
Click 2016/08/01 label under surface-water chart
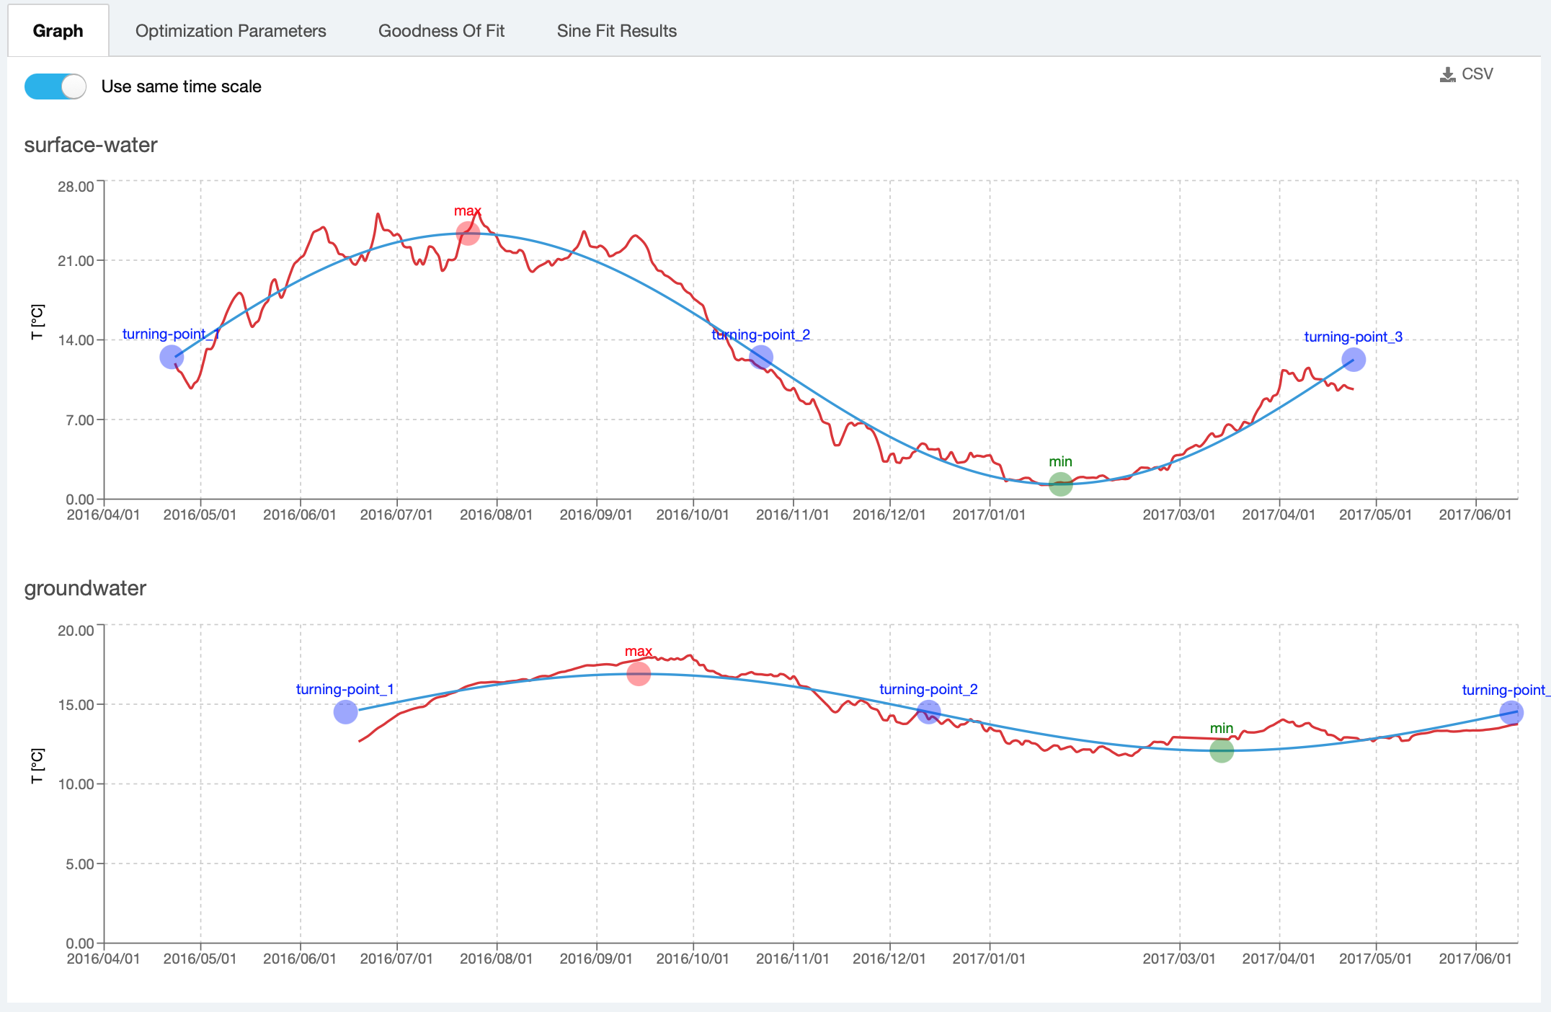[496, 515]
